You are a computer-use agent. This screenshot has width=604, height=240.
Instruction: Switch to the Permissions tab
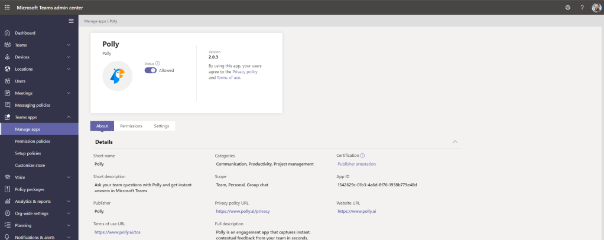pos(131,126)
